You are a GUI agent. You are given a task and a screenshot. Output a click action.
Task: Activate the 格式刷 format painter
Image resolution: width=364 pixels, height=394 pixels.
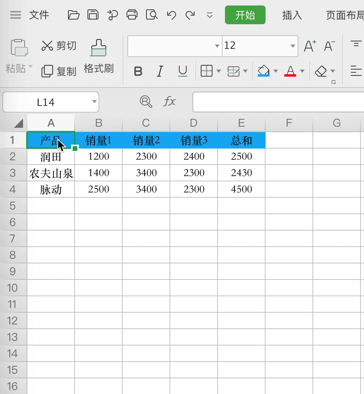(x=99, y=57)
